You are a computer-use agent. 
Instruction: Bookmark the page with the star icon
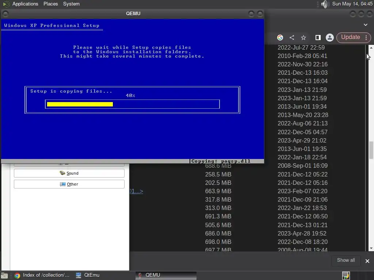pyautogui.click(x=304, y=38)
